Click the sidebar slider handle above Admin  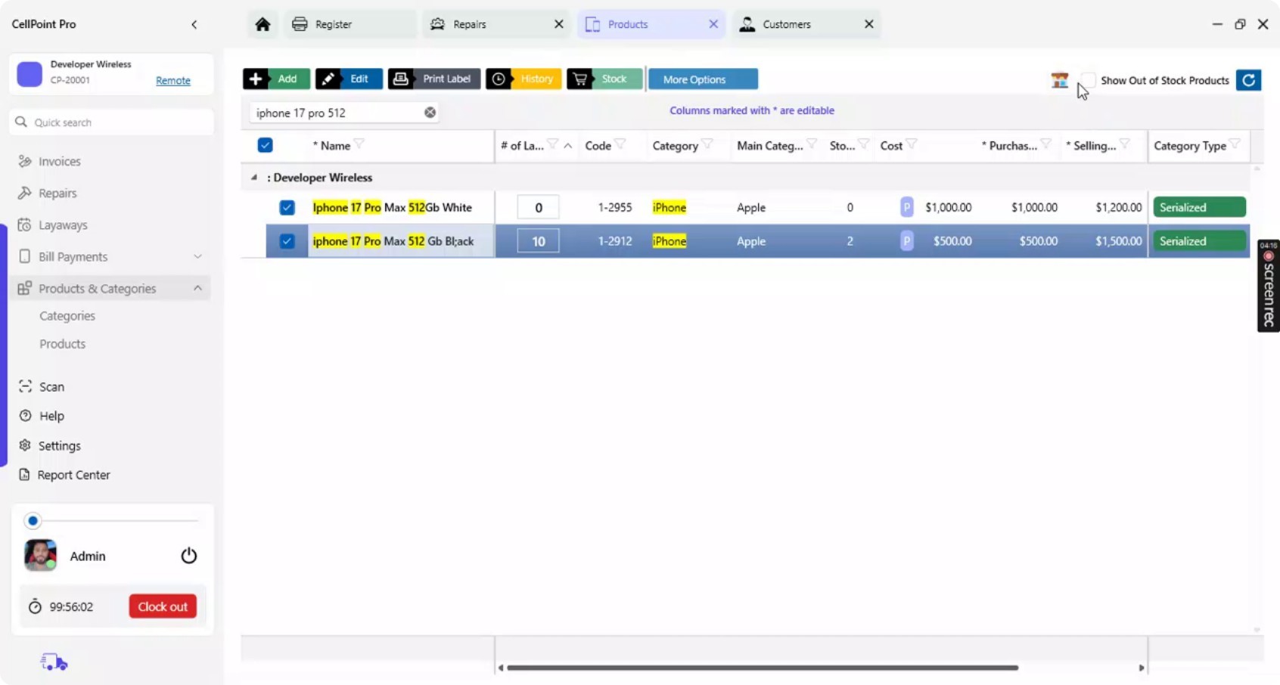(33, 521)
